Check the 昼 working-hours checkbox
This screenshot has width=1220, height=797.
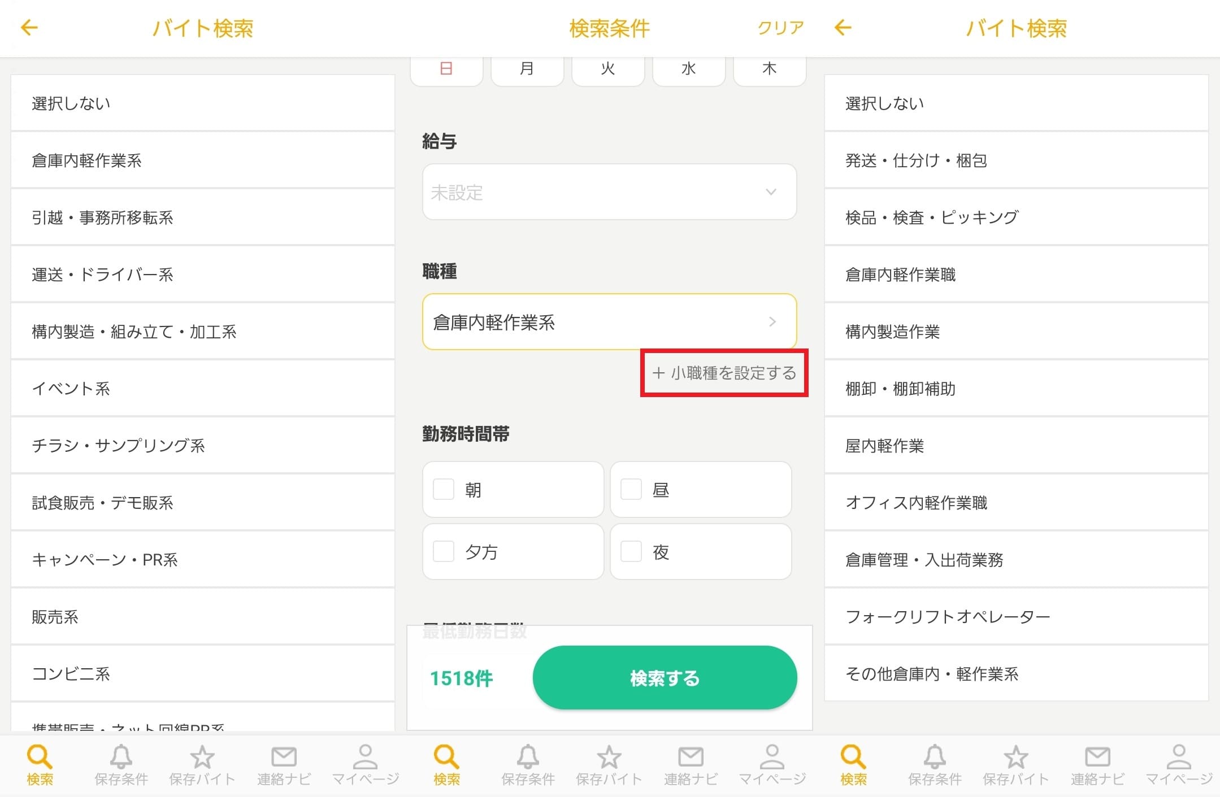tap(631, 489)
